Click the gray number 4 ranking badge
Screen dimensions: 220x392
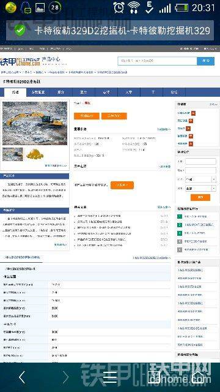(180, 241)
